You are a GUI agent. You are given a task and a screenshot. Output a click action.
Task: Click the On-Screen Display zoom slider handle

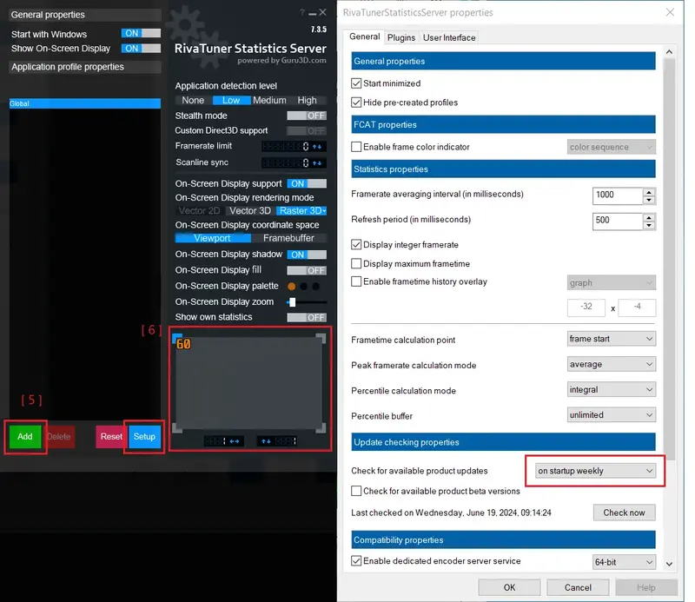(x=292, y=302)
